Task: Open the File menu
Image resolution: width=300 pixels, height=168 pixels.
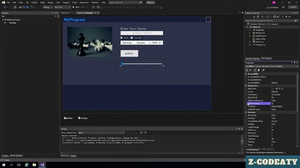Action: coord(8,2)
